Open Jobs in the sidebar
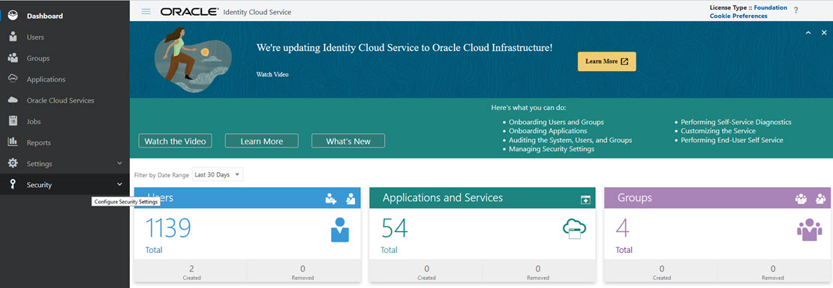 click(34, 121)
